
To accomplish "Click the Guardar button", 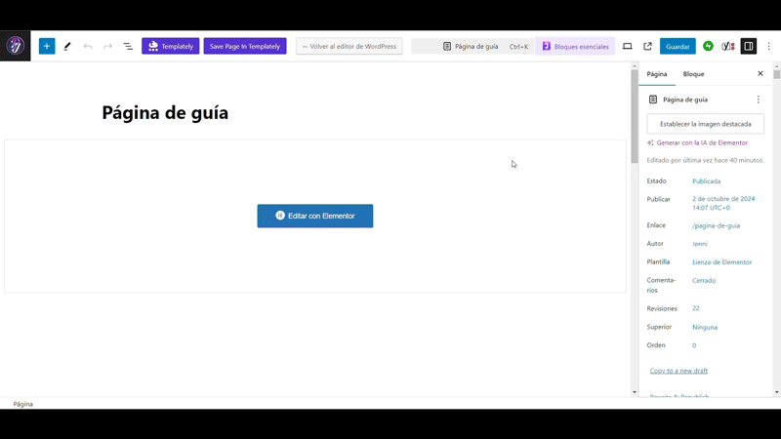I will pyautogui.click(x=678, y=46).
